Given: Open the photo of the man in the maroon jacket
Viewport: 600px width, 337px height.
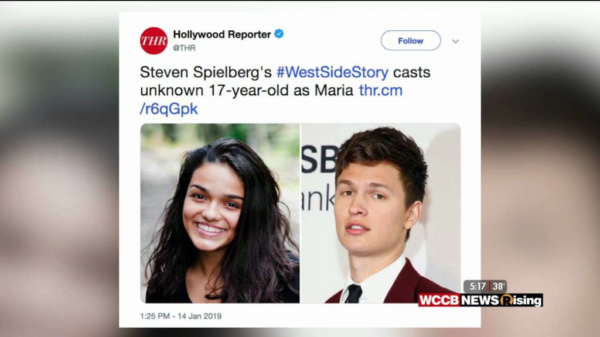Looking at the screenshot, I should (x=381, y=213).
